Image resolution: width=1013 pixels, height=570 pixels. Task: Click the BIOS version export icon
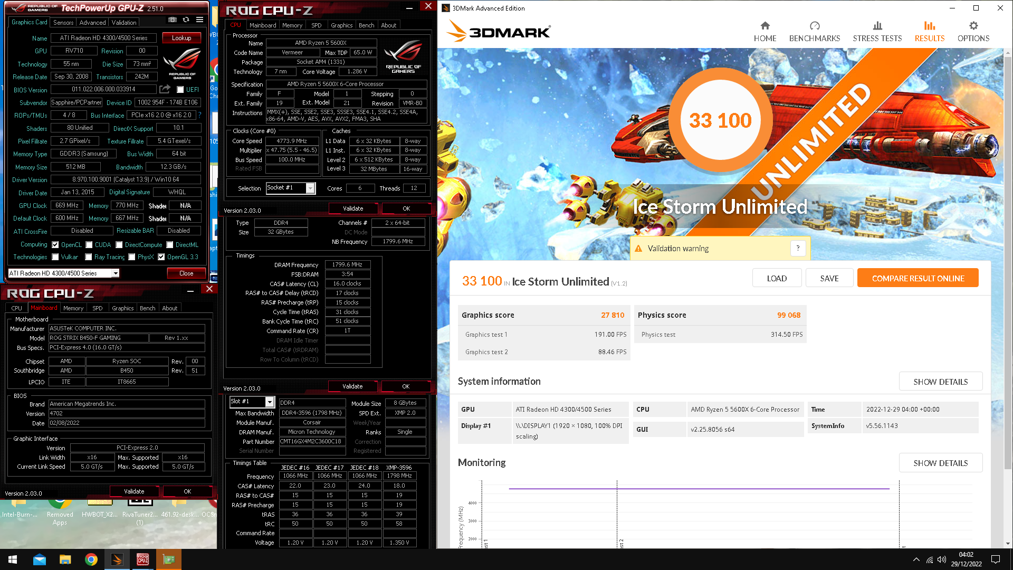165,89
